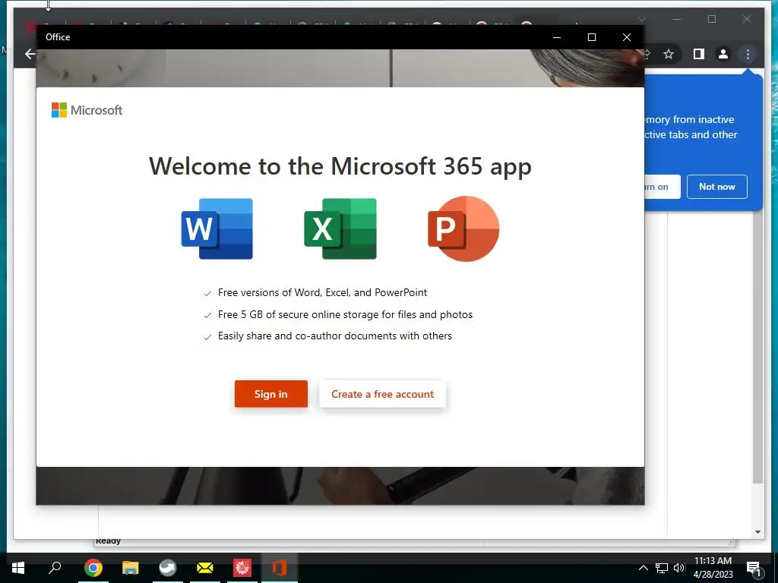Bookmark this page with star icon
The height and width of the screenshot is (583, 778).
click(x=669, y=54)
